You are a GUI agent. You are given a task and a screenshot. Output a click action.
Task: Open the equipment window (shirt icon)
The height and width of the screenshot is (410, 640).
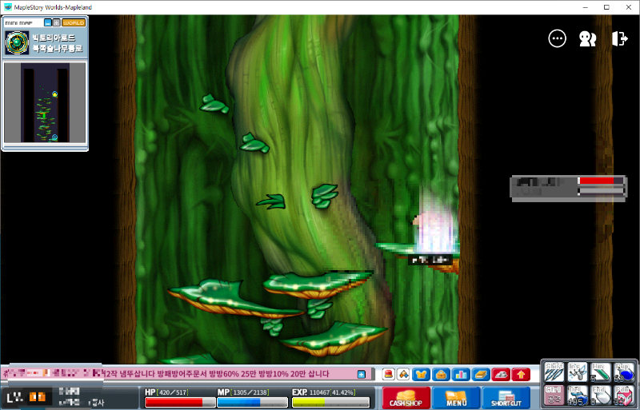tap(421, 374)
